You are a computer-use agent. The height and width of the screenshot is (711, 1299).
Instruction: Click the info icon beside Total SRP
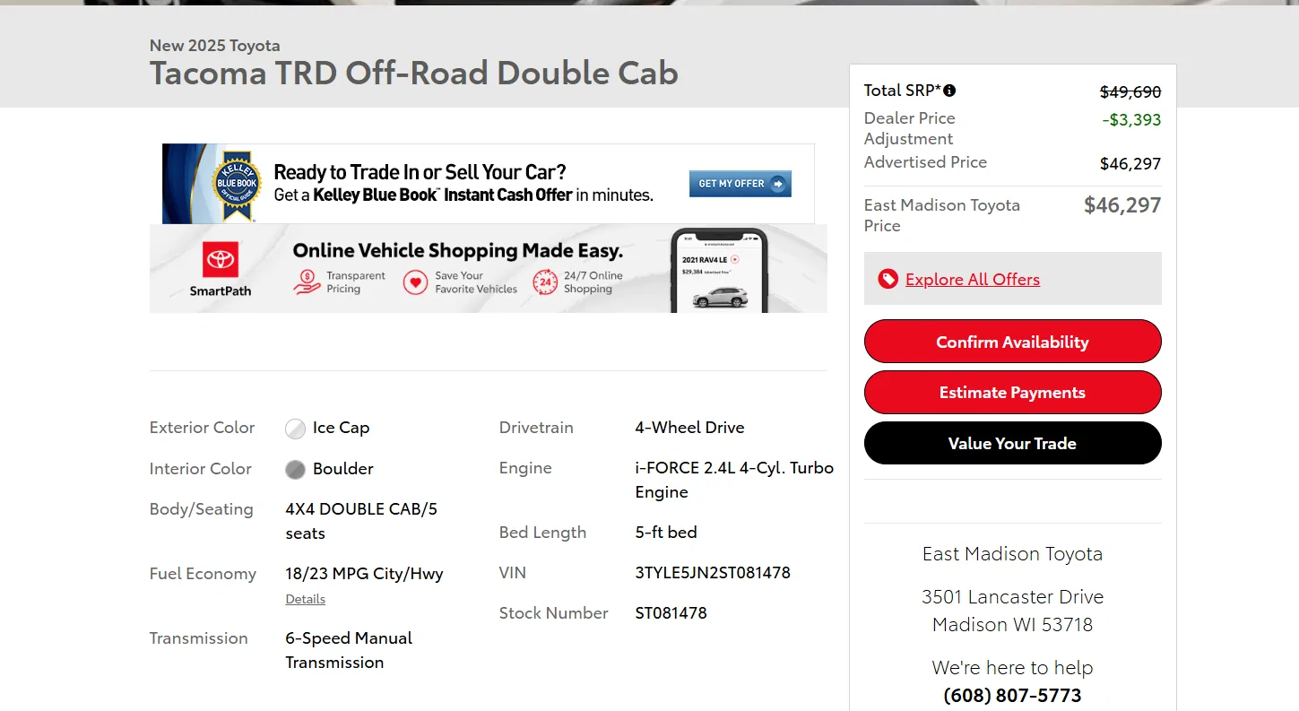(x=949, y=91)
